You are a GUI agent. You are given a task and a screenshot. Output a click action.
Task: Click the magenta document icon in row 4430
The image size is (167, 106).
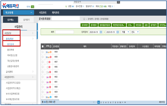(x=47, y=87)
